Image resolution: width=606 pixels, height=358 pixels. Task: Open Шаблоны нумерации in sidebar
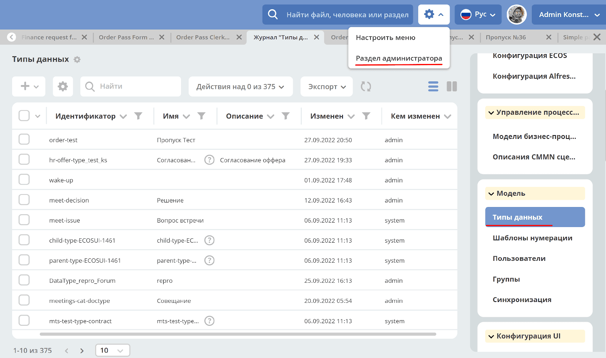click(533, 238)
